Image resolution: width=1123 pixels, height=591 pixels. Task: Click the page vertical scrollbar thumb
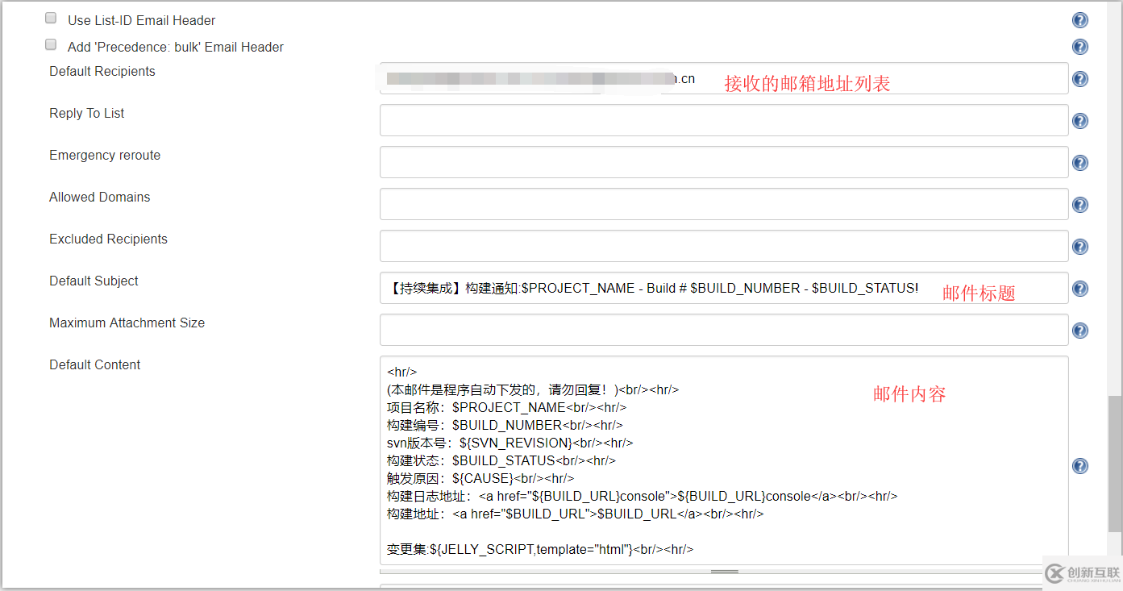click(1114, 464)
